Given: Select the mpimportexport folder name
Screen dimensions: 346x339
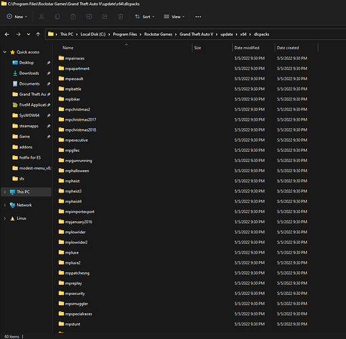Looking at the screenshot, I should [79, 212].
